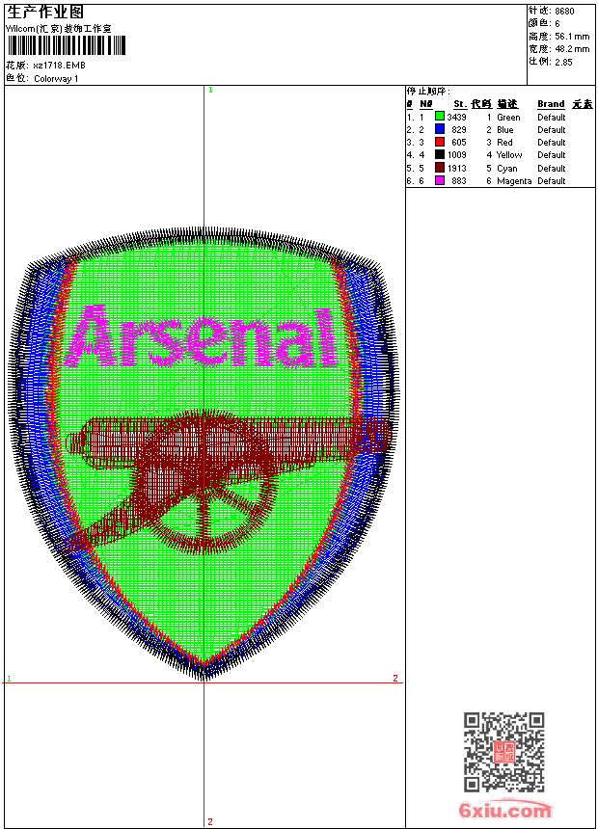598x829 pixels.
Task: Click the stitch total value '8680'
Action: (x=564, y=12)
